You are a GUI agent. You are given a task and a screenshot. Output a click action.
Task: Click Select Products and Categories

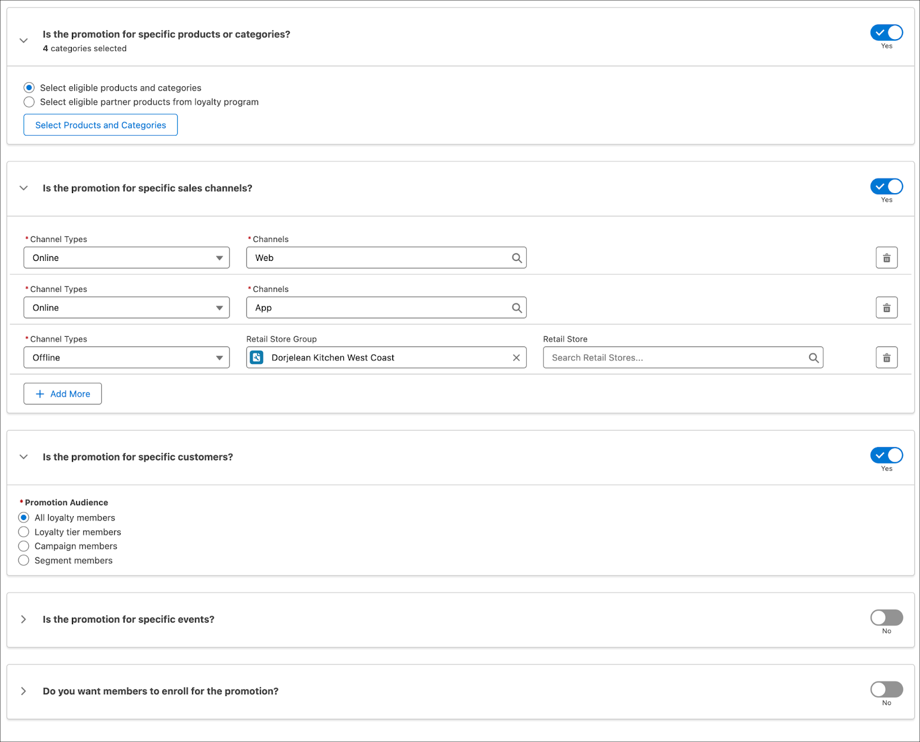click(x=100, y=125)
